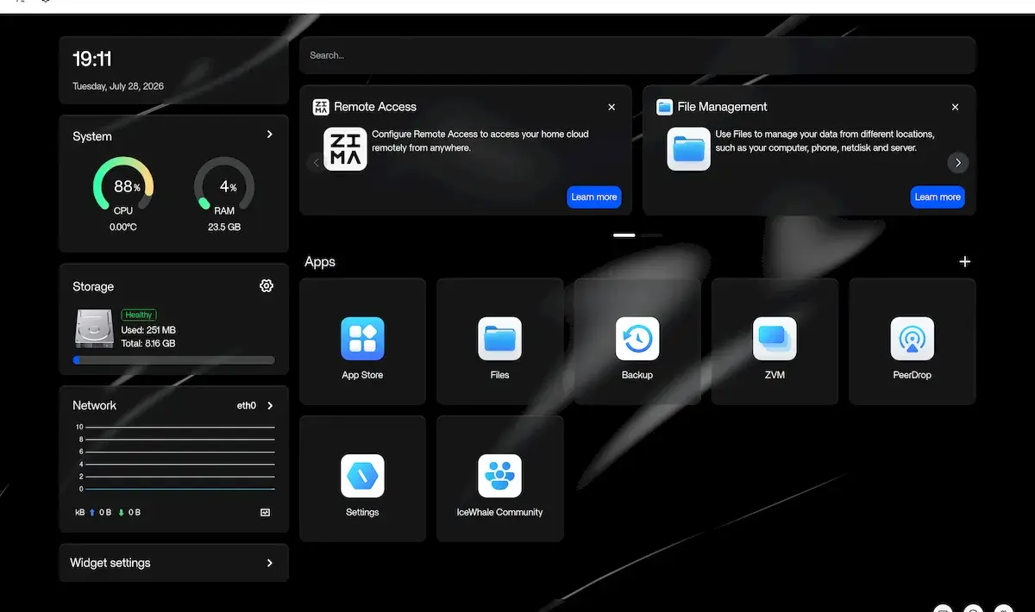Select the second carousel page indicator
The height and width of the screenshot is (612, 1035).
click(652, 234)
